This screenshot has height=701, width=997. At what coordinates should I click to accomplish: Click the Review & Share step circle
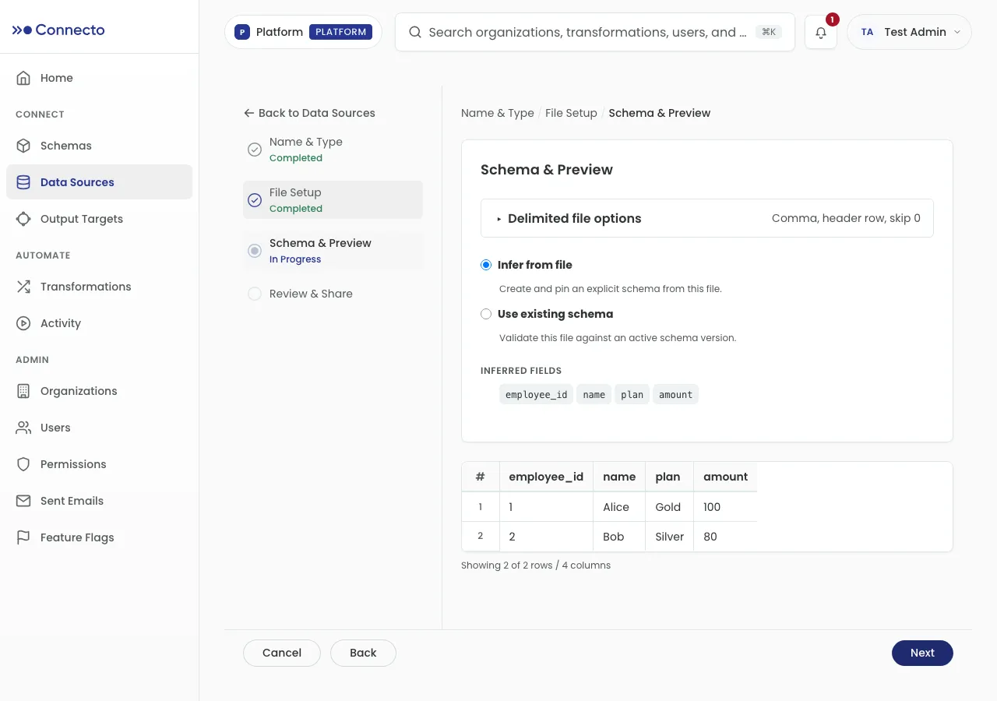point(255,294)
